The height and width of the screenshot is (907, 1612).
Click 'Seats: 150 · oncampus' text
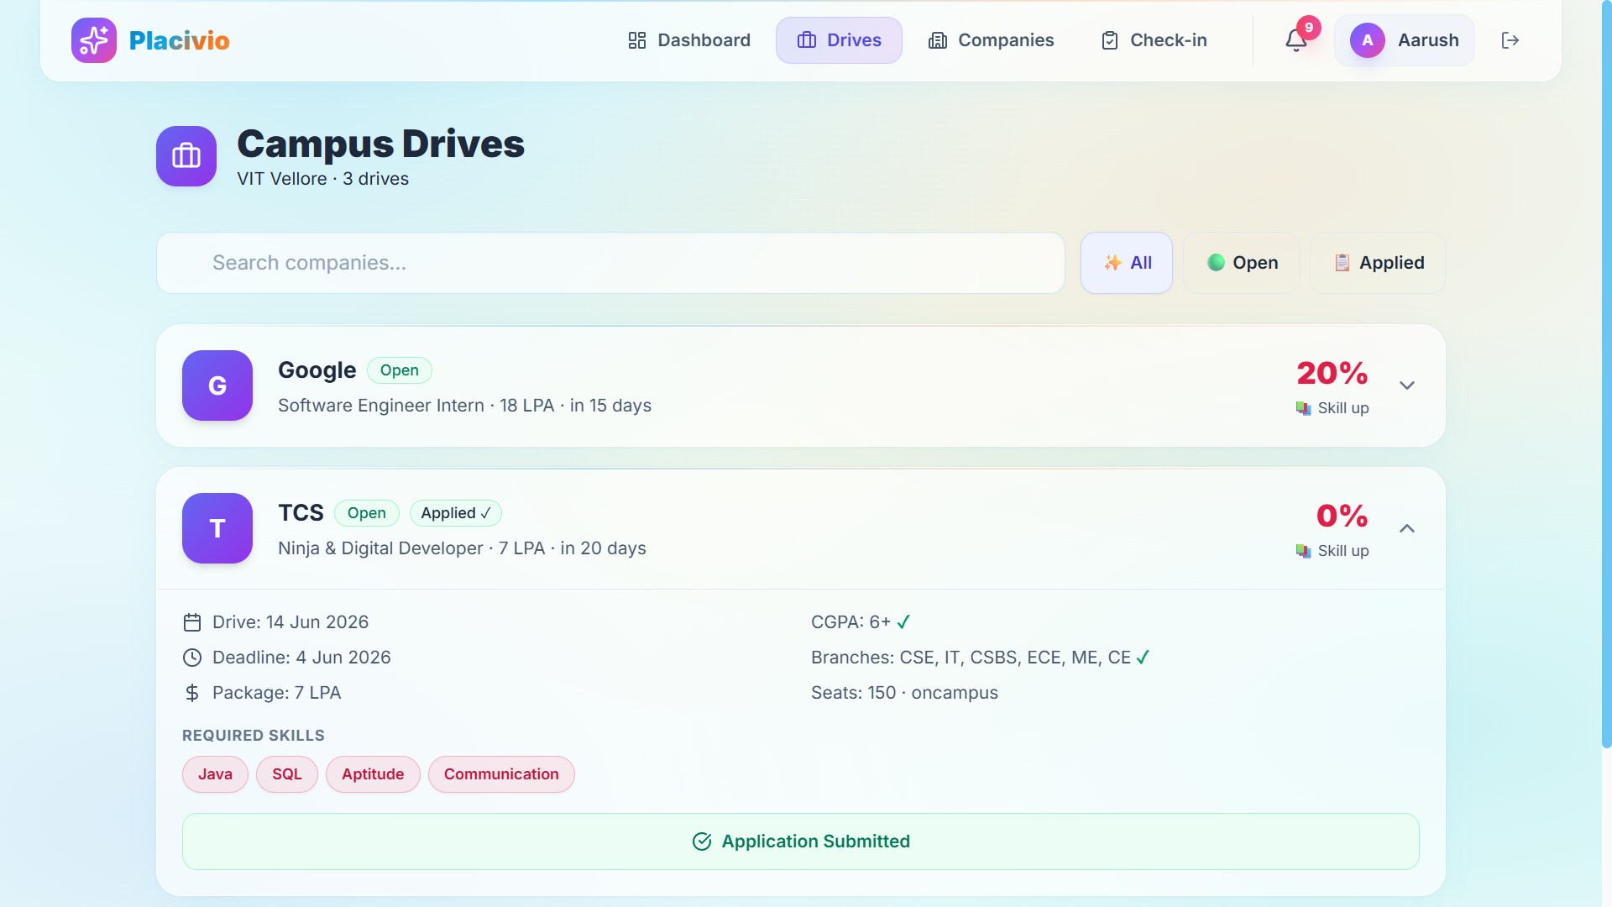pos(904,693)
